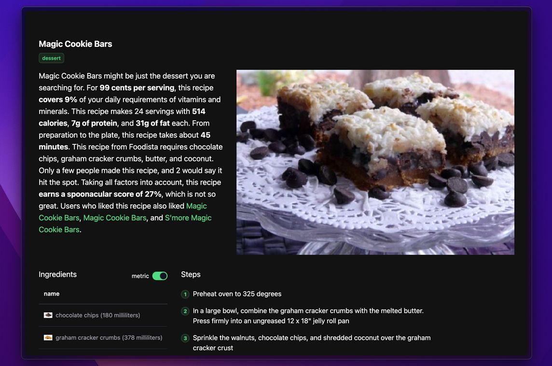Open the second Magic Cookie Bars link
This screenshot has height=366, width=552.
click(115, 218)
